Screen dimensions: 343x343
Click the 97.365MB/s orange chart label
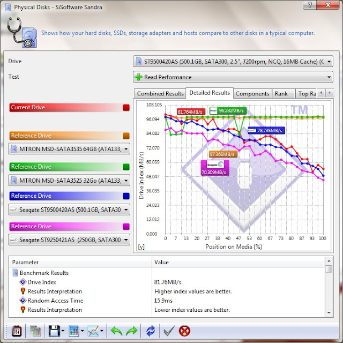[x=223, y=154]
